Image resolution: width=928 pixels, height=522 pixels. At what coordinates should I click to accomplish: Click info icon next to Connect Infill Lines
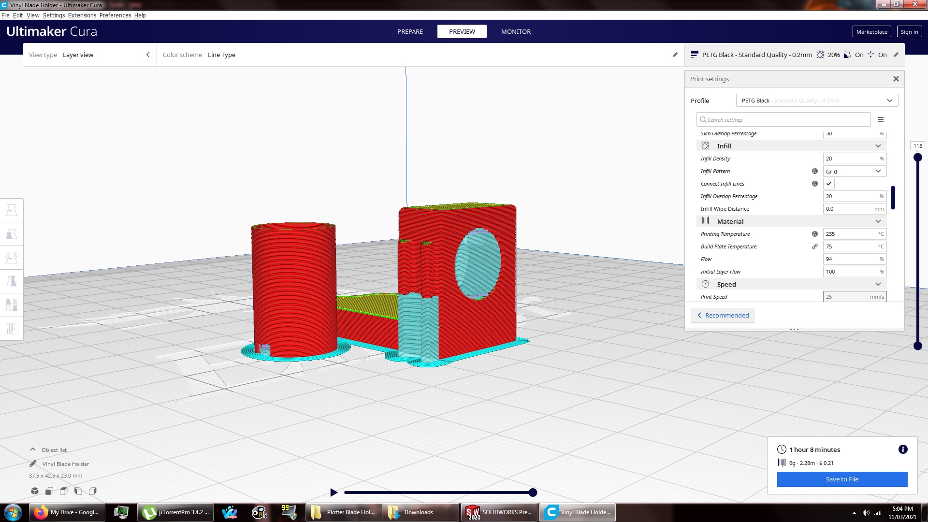(815, 184)
